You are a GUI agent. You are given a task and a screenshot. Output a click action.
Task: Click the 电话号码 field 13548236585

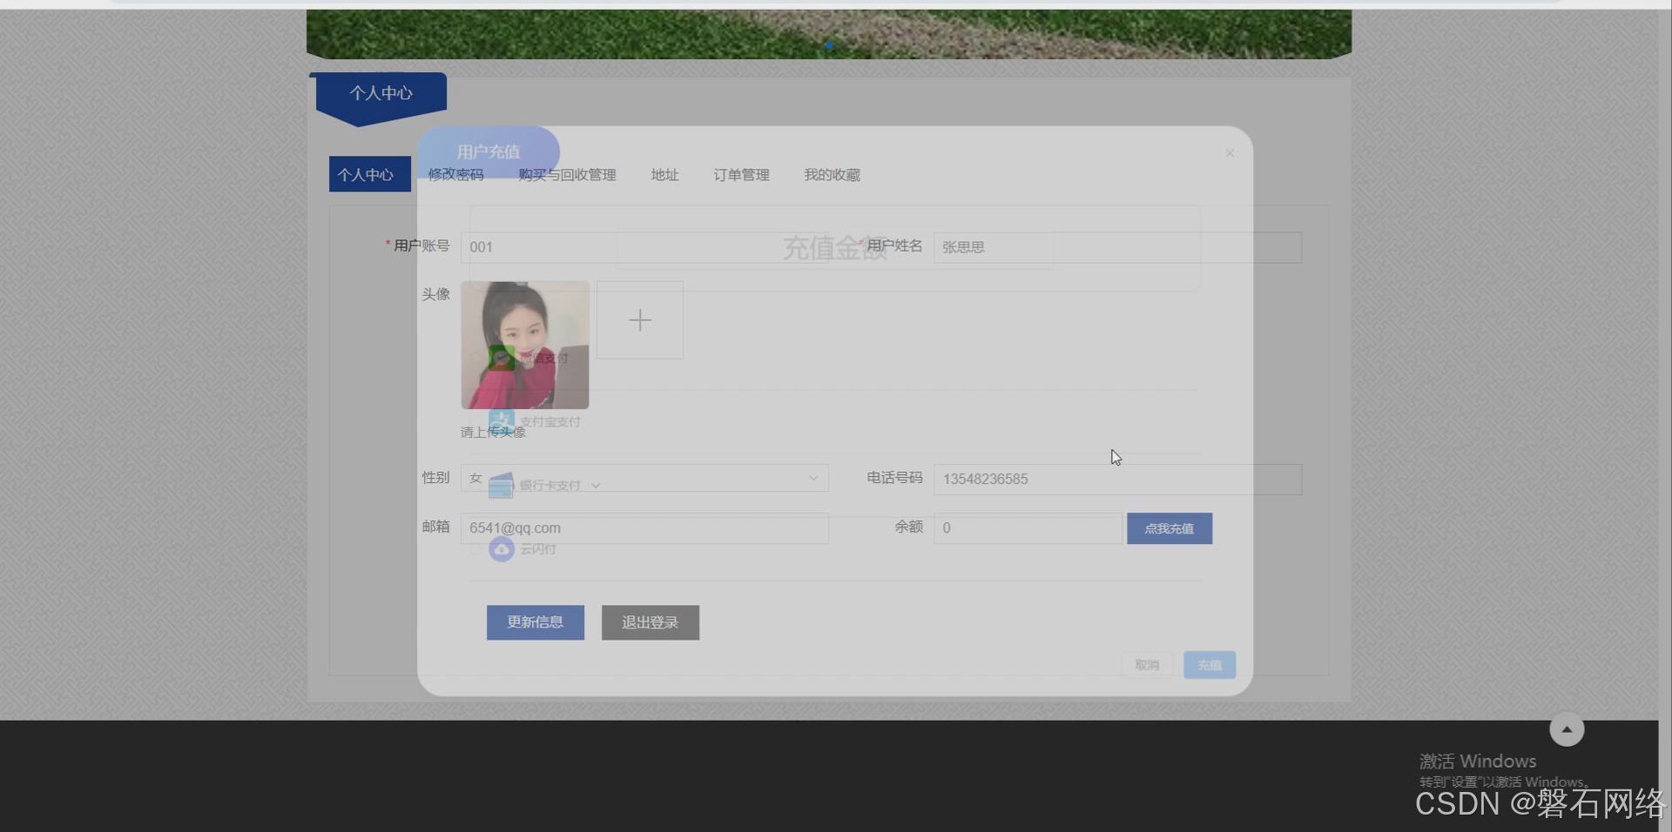pyautogui.click(x=1117, y=480)
